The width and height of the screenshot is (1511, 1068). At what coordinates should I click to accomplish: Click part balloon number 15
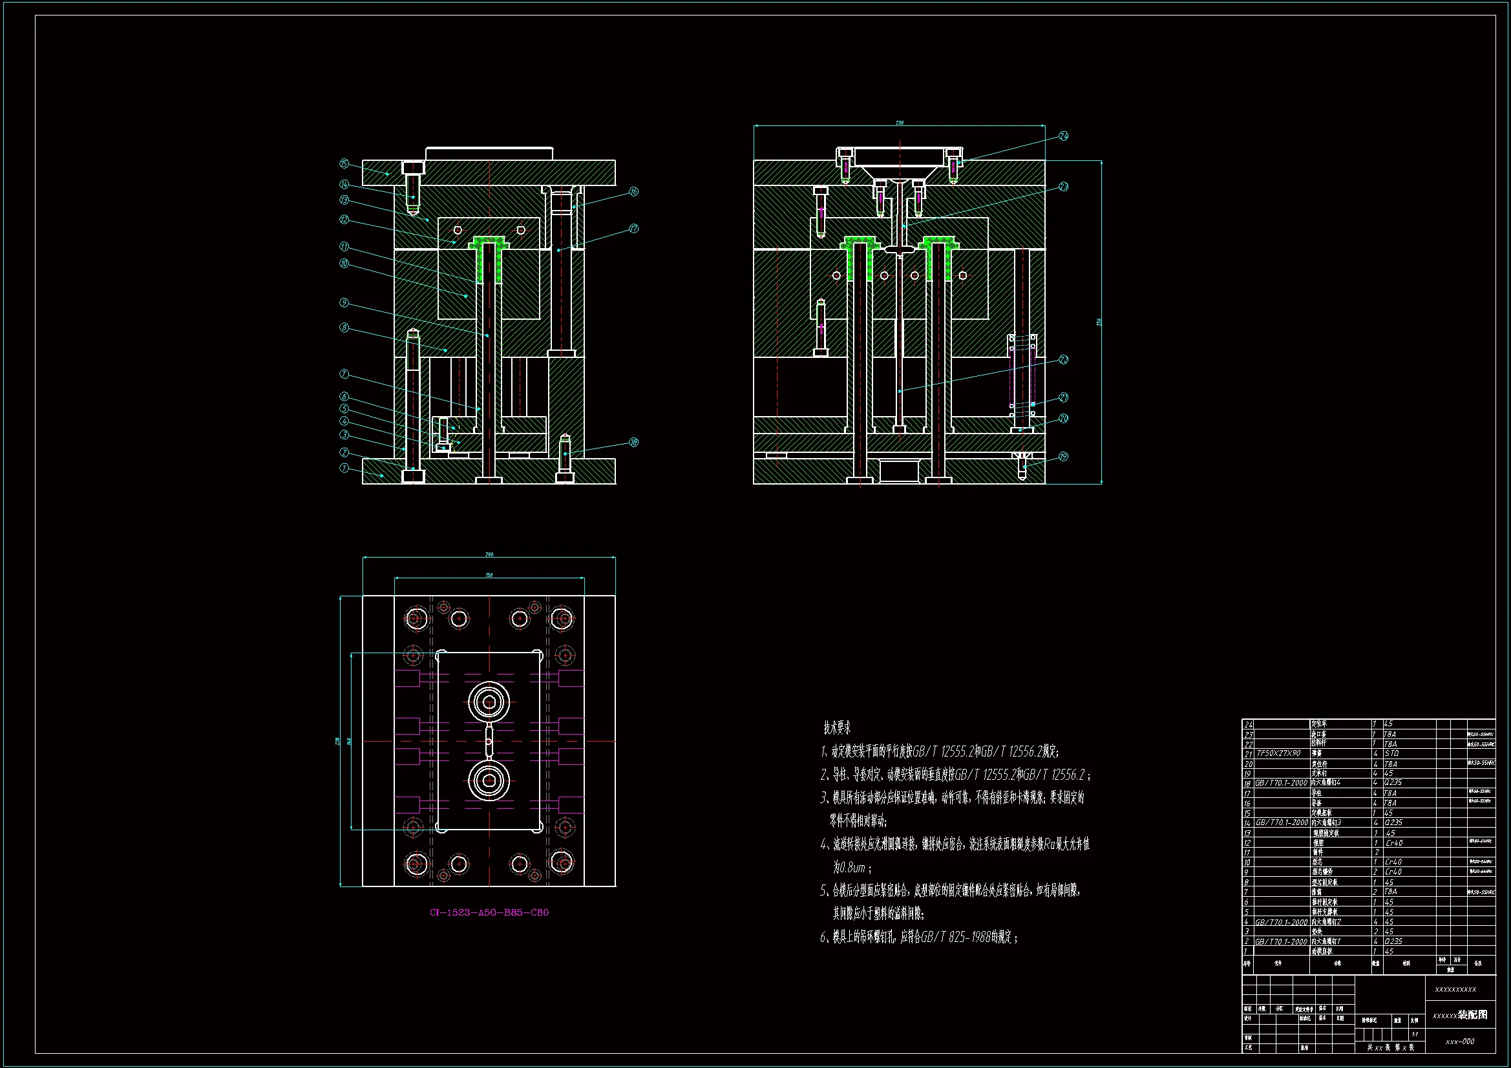pos(344,163)
